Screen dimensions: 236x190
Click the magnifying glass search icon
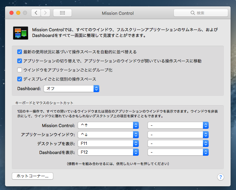click(192, 13)
